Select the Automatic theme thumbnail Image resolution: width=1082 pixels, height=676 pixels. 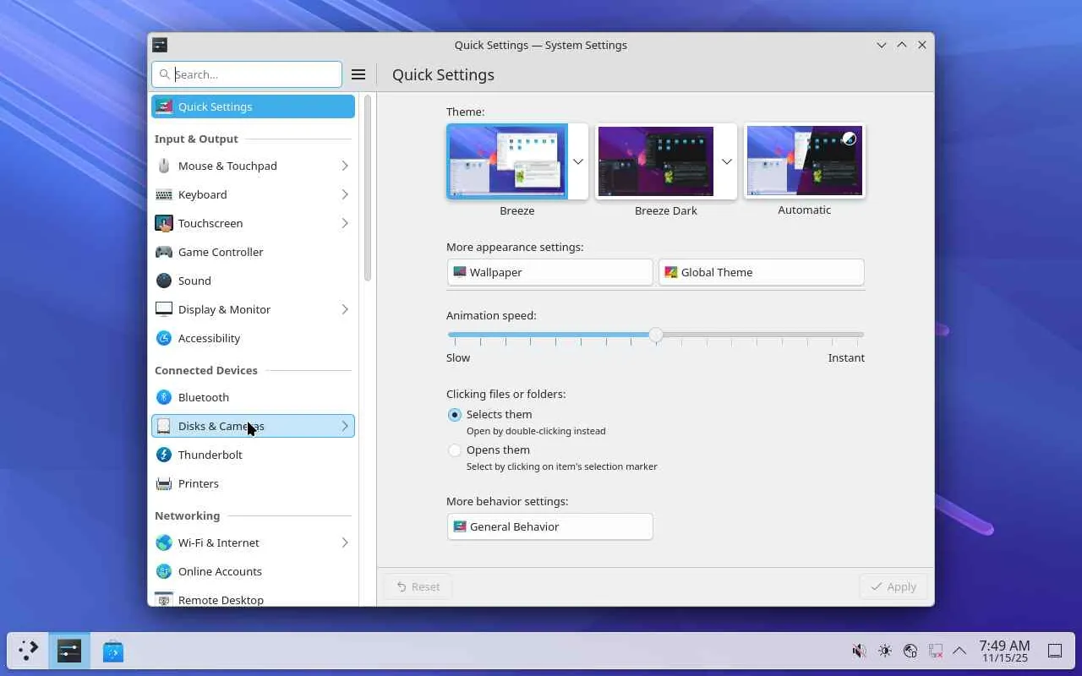(x=805, y=161)
